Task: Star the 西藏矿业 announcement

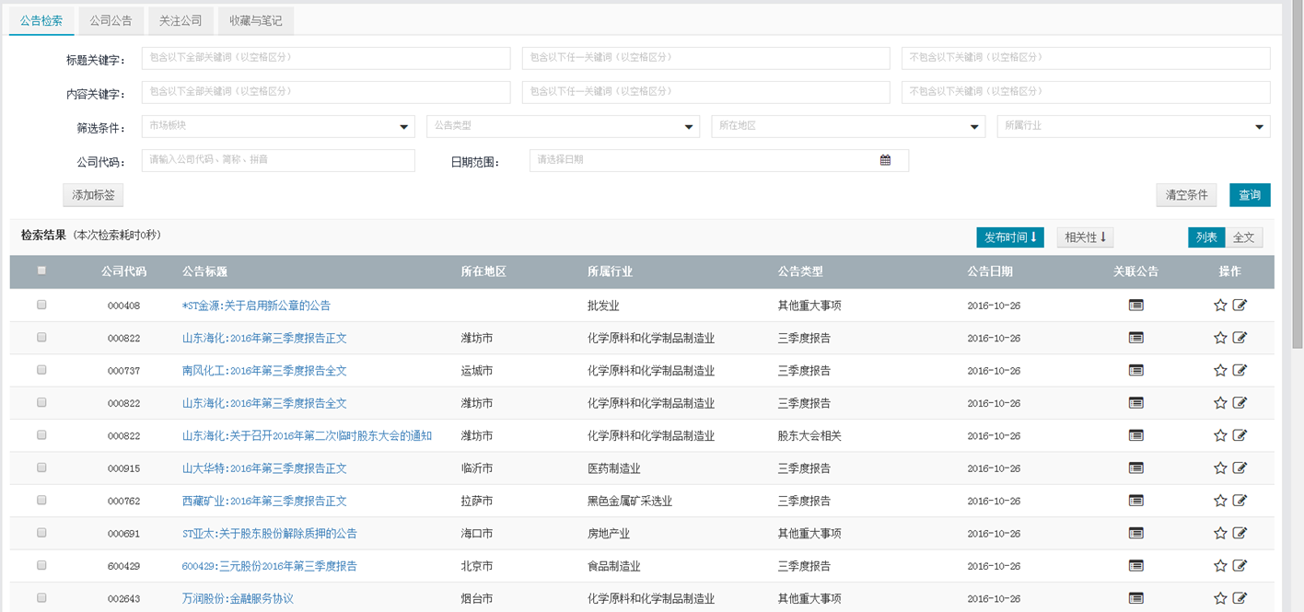Action: (x=1220, y=501)
